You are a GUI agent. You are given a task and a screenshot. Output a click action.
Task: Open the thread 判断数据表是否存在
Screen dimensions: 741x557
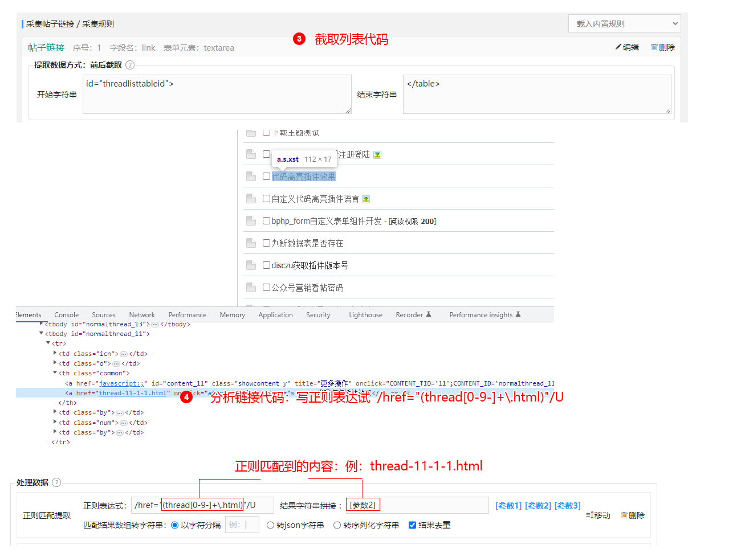point(307,243)
